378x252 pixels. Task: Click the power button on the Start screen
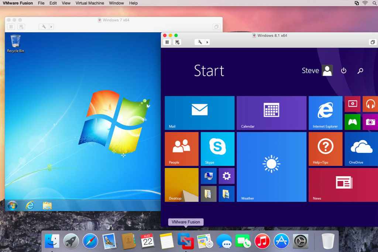(344, 70)
